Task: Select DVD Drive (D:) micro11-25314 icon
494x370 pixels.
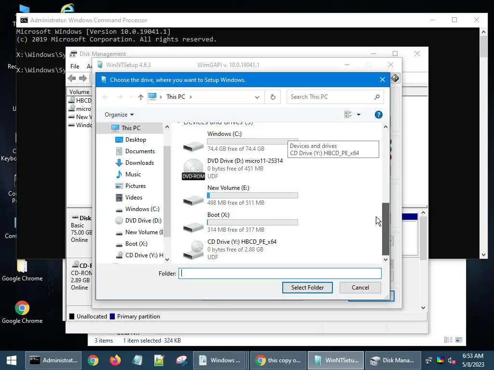Action: pyautogui.click(x=193, y=169)
